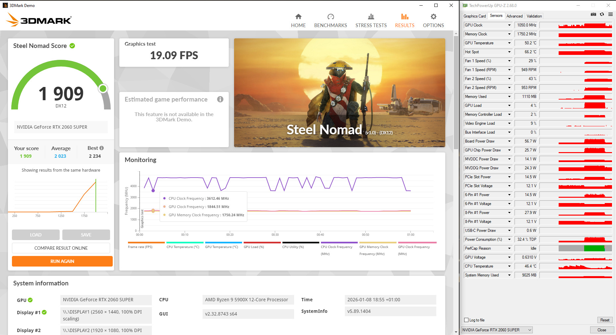This screenshot has width=616, height=335.
Task: Toggle the CPU Clock Frequency chart legend
Action: [x=339, y=249]
